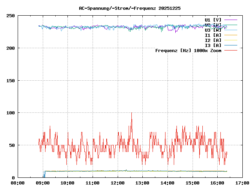Click the red Frequenz legend line sample
The width and height of the screenshot is (251, 188).
pos(231,50)
